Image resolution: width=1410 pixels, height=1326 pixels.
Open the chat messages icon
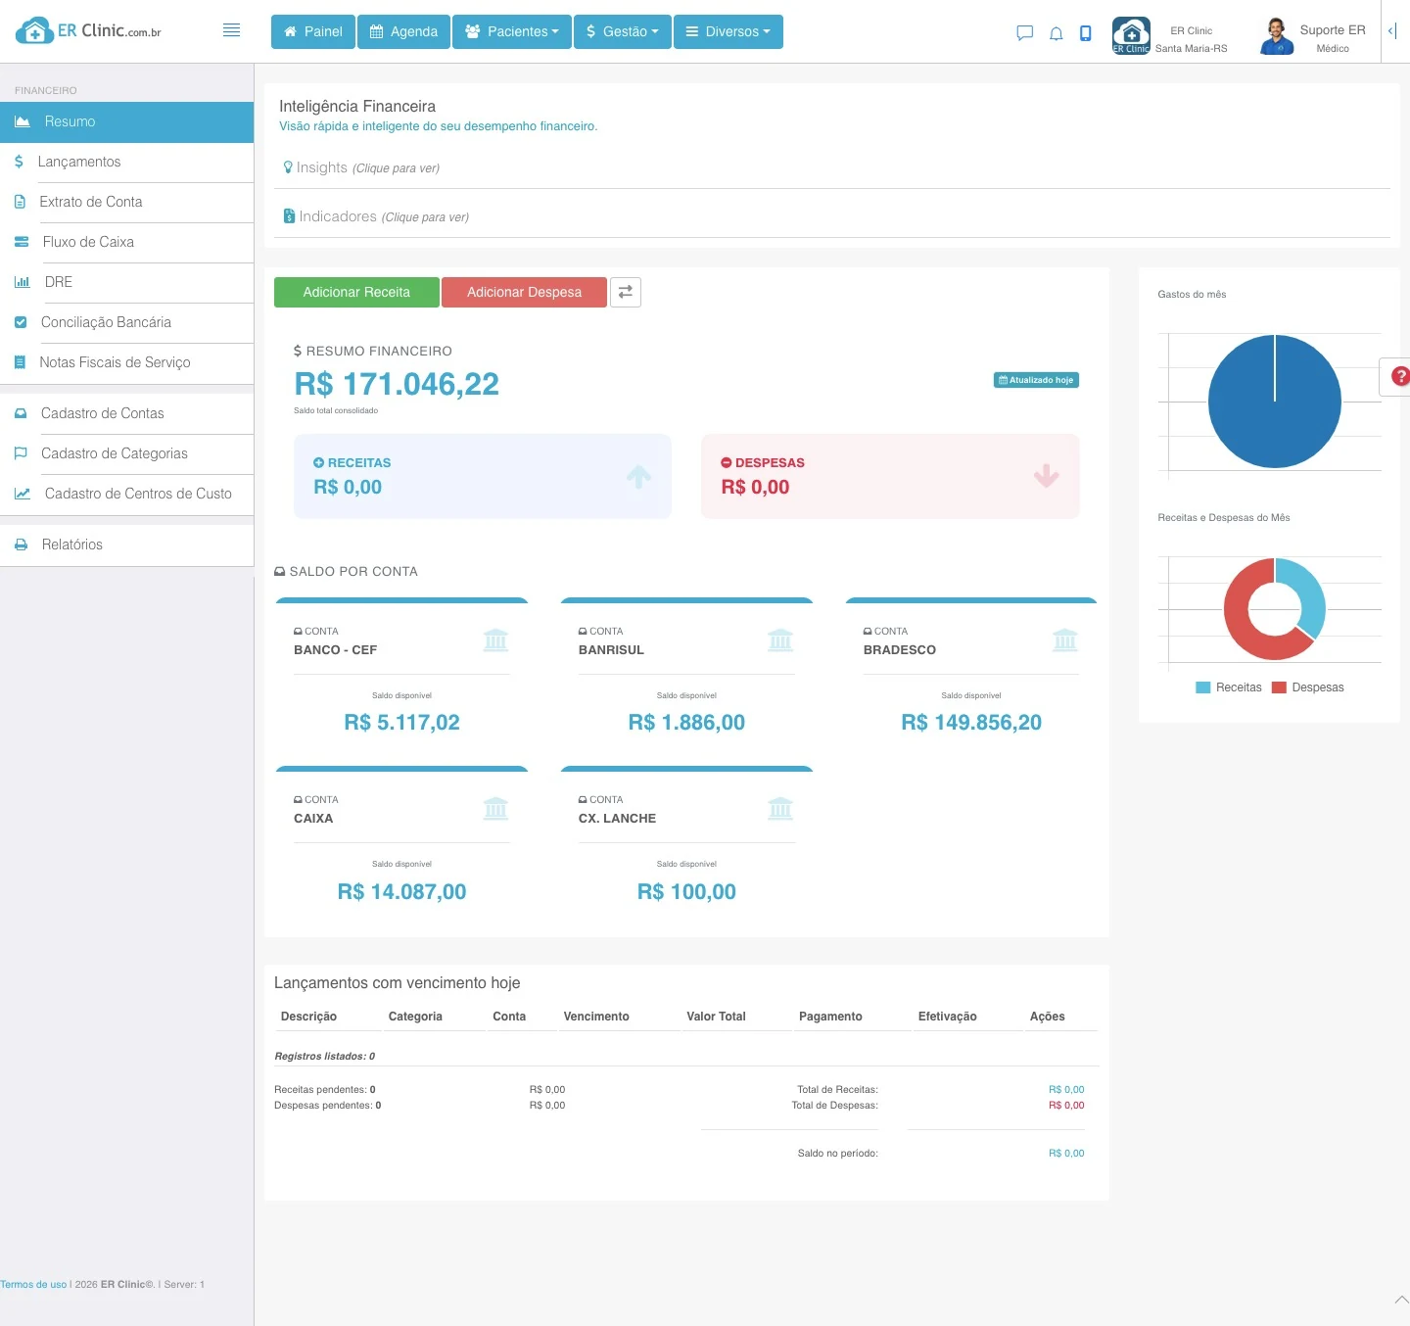tap(1025, 33)
